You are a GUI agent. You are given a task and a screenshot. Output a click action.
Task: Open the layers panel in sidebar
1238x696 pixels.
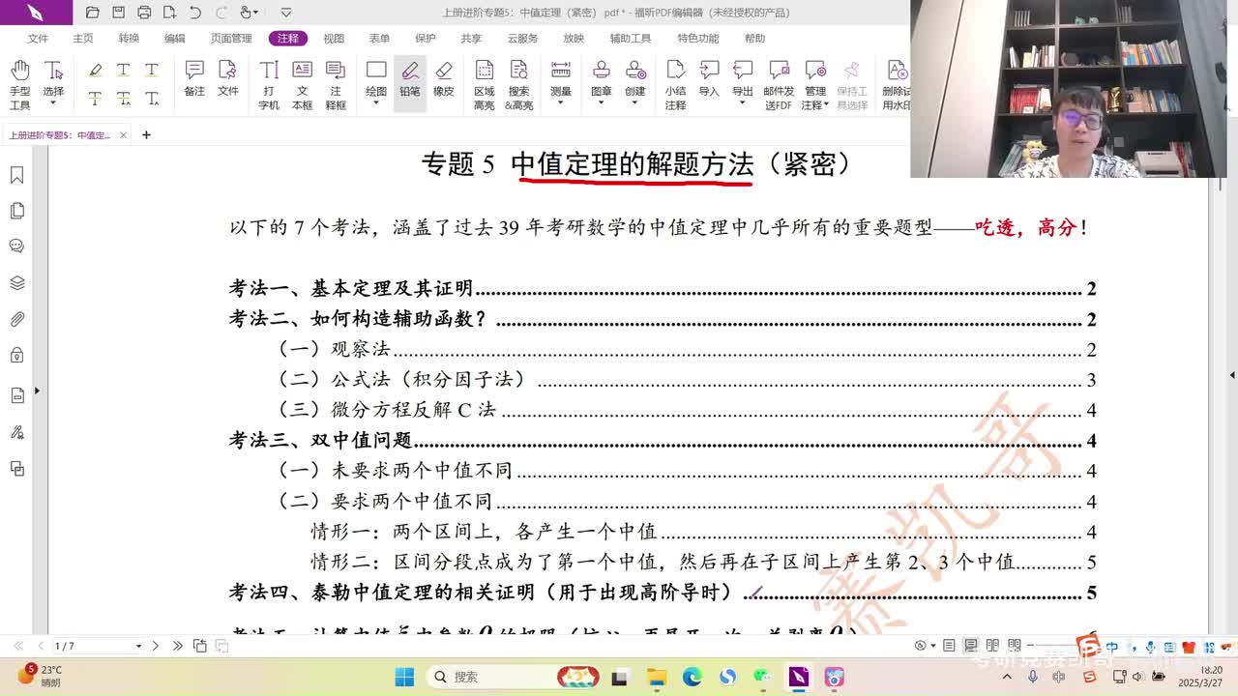(17, 283)
